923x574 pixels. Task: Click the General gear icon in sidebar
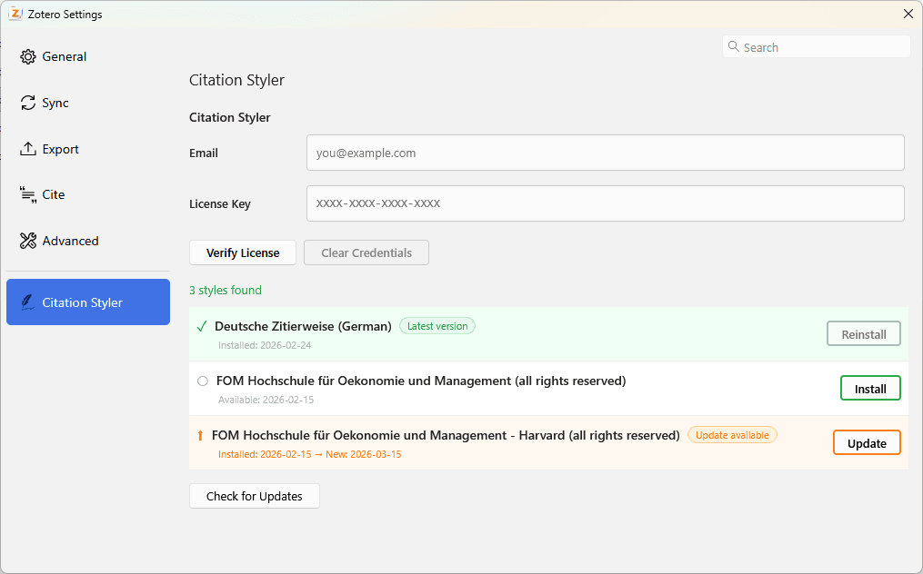click(28, 57)
